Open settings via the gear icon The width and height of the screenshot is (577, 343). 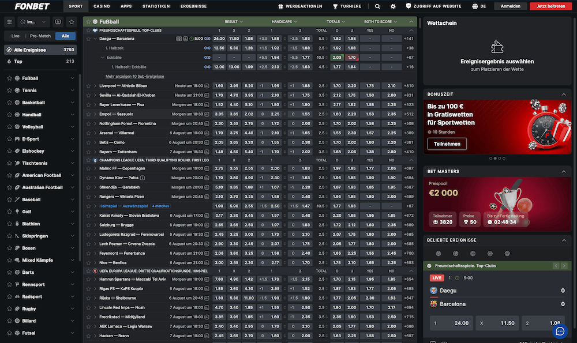pyautogui.click(x=393, y=6)
